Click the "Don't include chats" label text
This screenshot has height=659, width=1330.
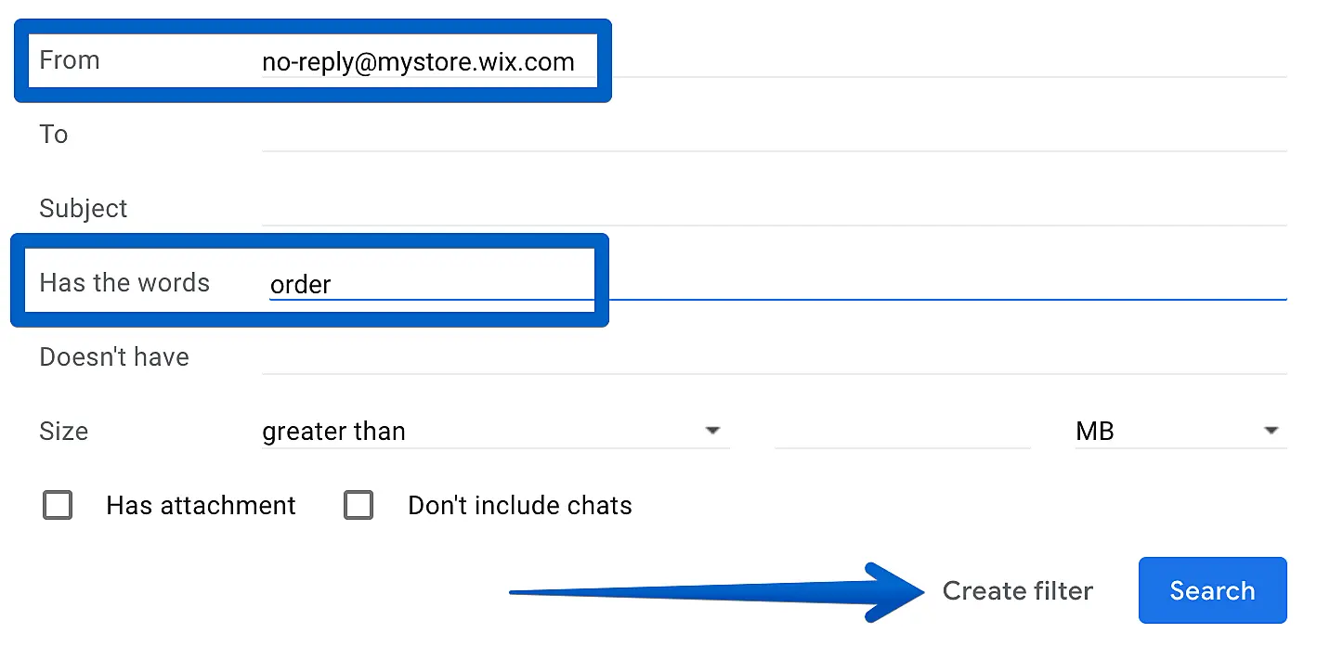[x=520, y=506]
